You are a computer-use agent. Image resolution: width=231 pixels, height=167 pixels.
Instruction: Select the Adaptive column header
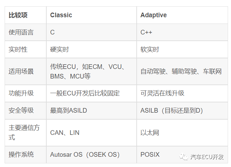click(x=182, y=15)
